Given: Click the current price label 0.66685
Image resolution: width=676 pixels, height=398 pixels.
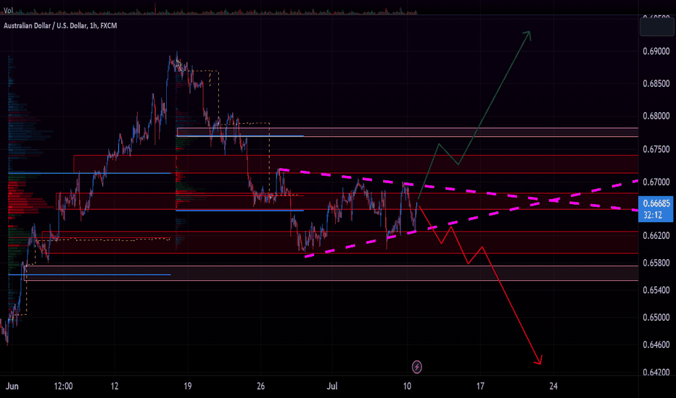Looking at the screenshot, I should (x=656, y=203).
